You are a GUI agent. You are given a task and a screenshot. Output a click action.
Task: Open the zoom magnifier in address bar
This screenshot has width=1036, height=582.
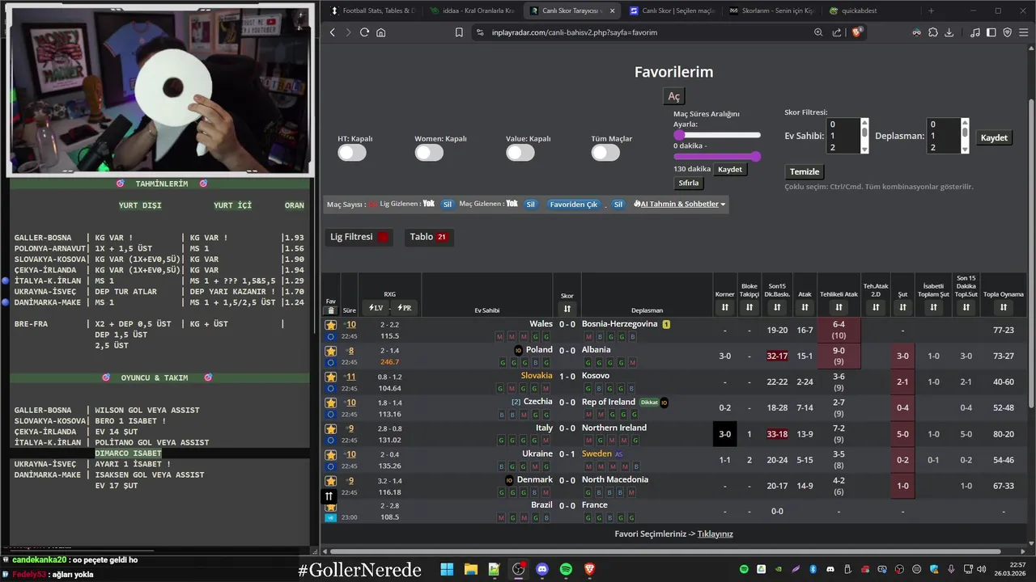(818, 32)
